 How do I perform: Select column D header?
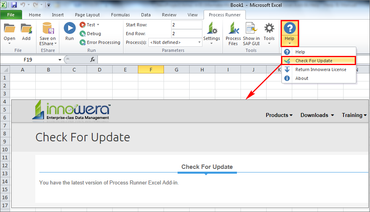[99, 70]
